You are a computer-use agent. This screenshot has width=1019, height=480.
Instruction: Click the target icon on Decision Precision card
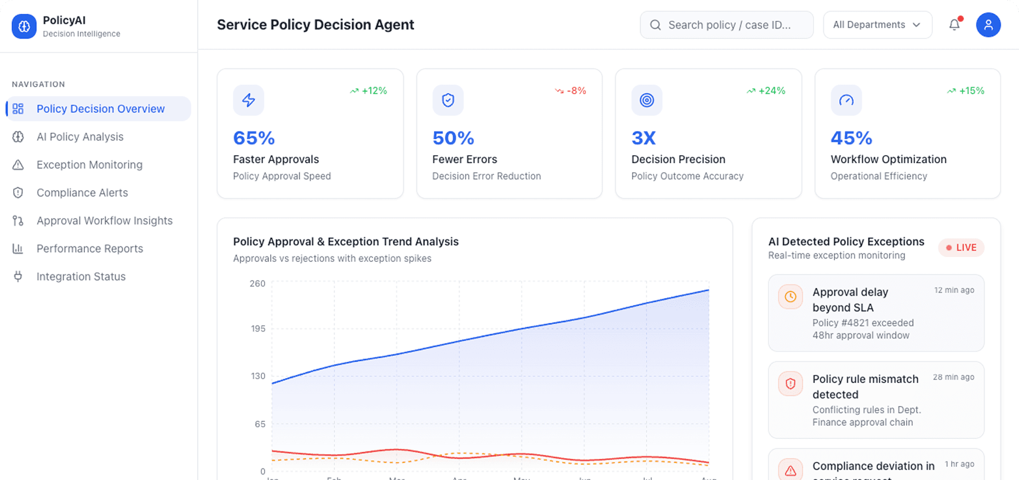click(x=647, y=100)
